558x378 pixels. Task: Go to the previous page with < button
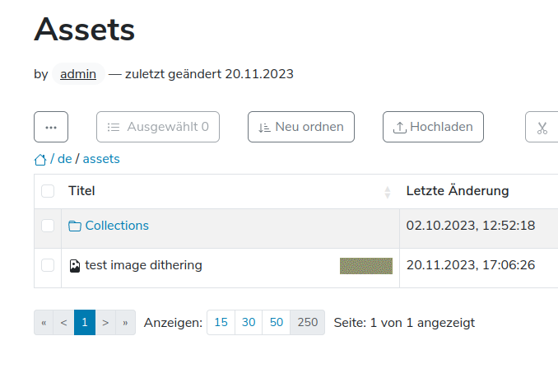pyautogui.click(x=63, y=323)
